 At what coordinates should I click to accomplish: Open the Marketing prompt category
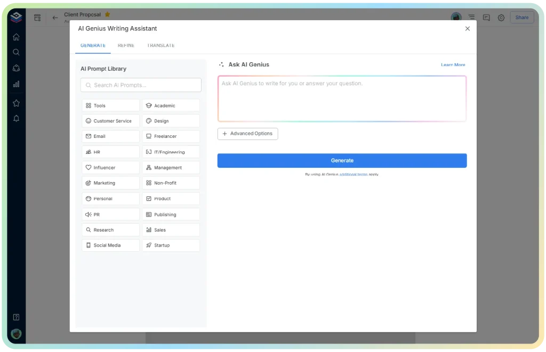click(x=111, y=183)
